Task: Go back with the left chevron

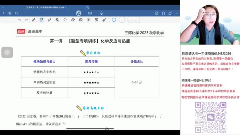Action: (3, 13)
